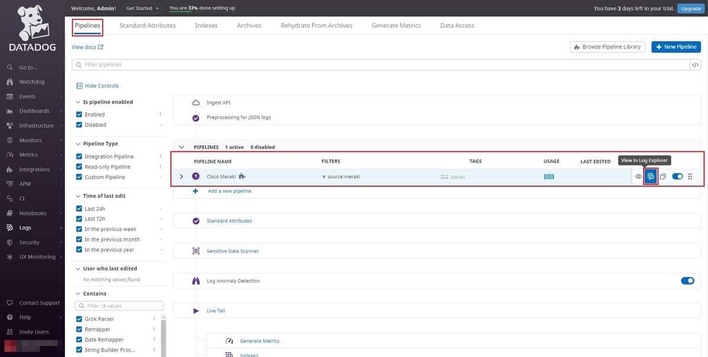Open the Watchdog section in the sidebar
Viewport: 708px width, 357px height.
click(x=28, y=81)
